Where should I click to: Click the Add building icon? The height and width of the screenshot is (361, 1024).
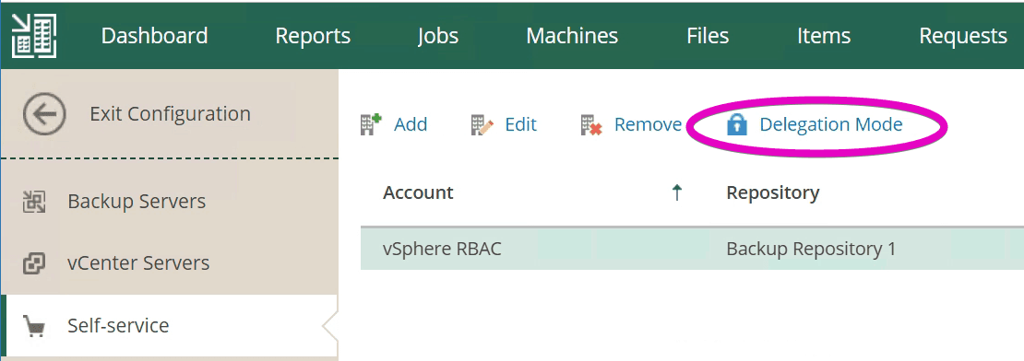point(372,123)
